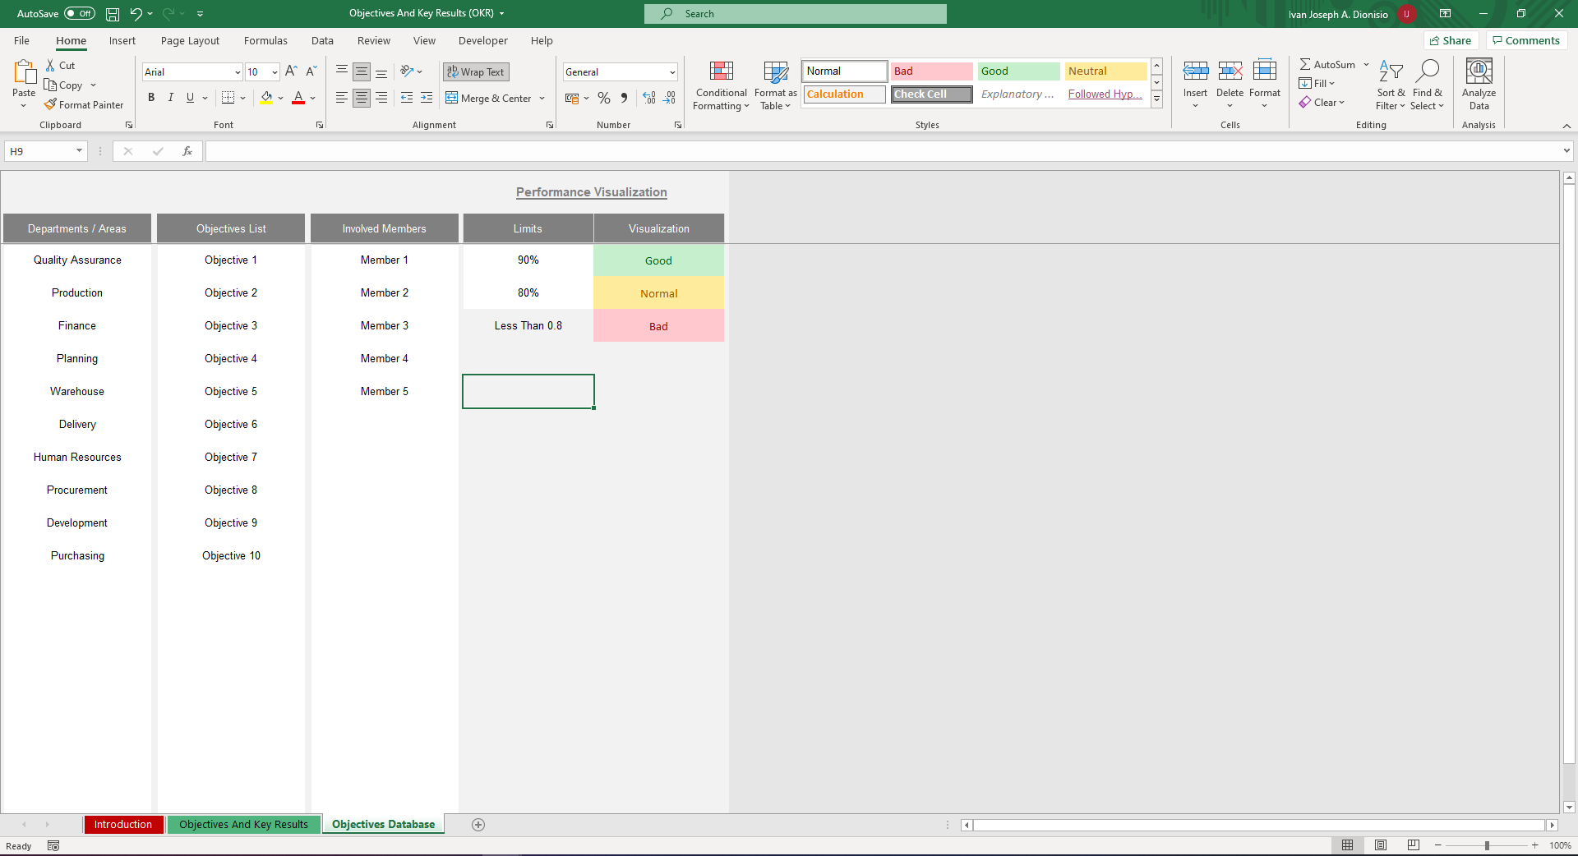
Task: Switch to Page Break Preview in status bar
Action: coord(1414,845)
